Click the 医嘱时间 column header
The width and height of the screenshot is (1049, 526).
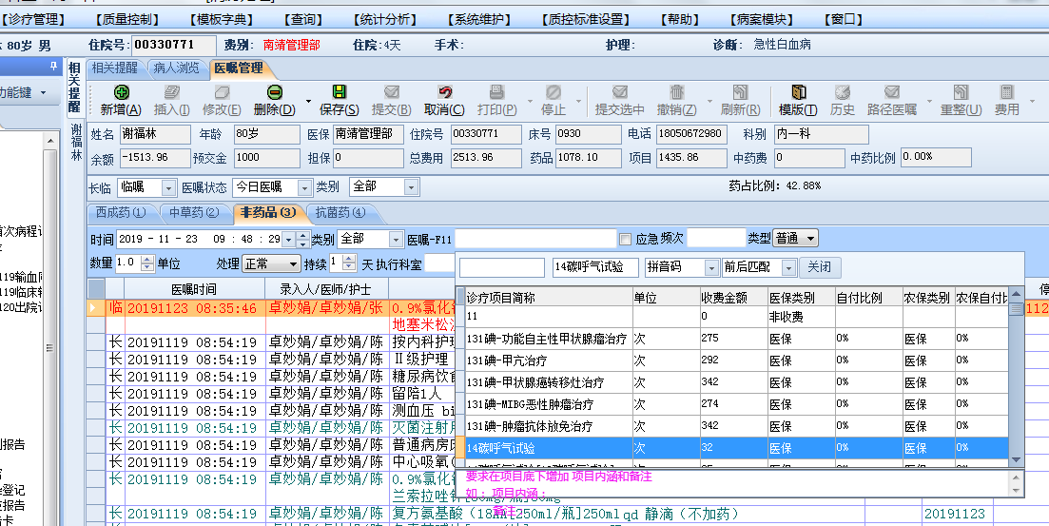tap(194, 290)
